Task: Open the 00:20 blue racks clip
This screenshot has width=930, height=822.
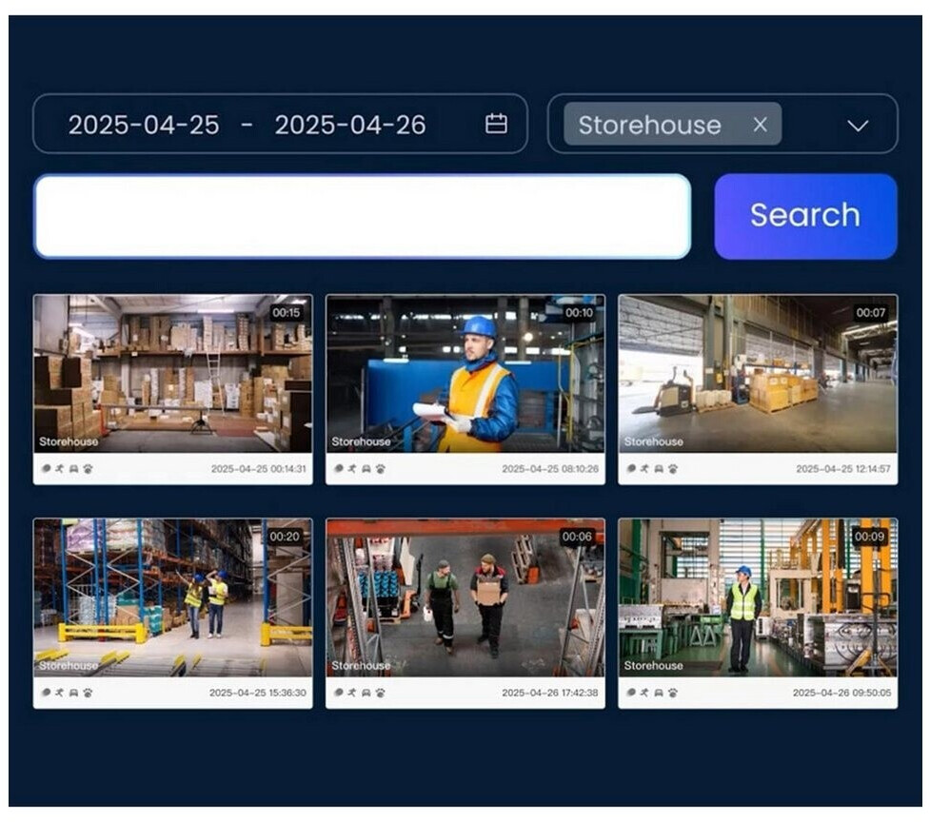Action: [x=172, y=597]
